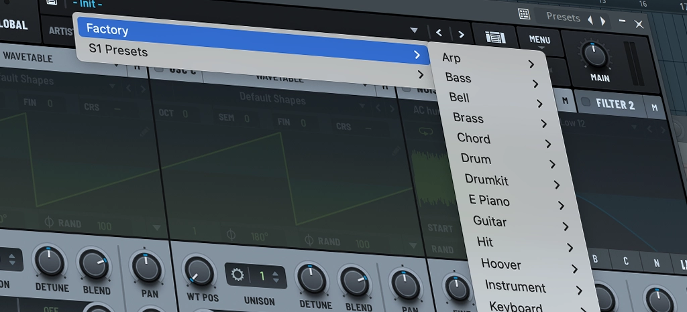This screenshot has width=687, height=312.
Task: Click the OSC B phase symbol beside RAND
Action: [x=49, y=222]
